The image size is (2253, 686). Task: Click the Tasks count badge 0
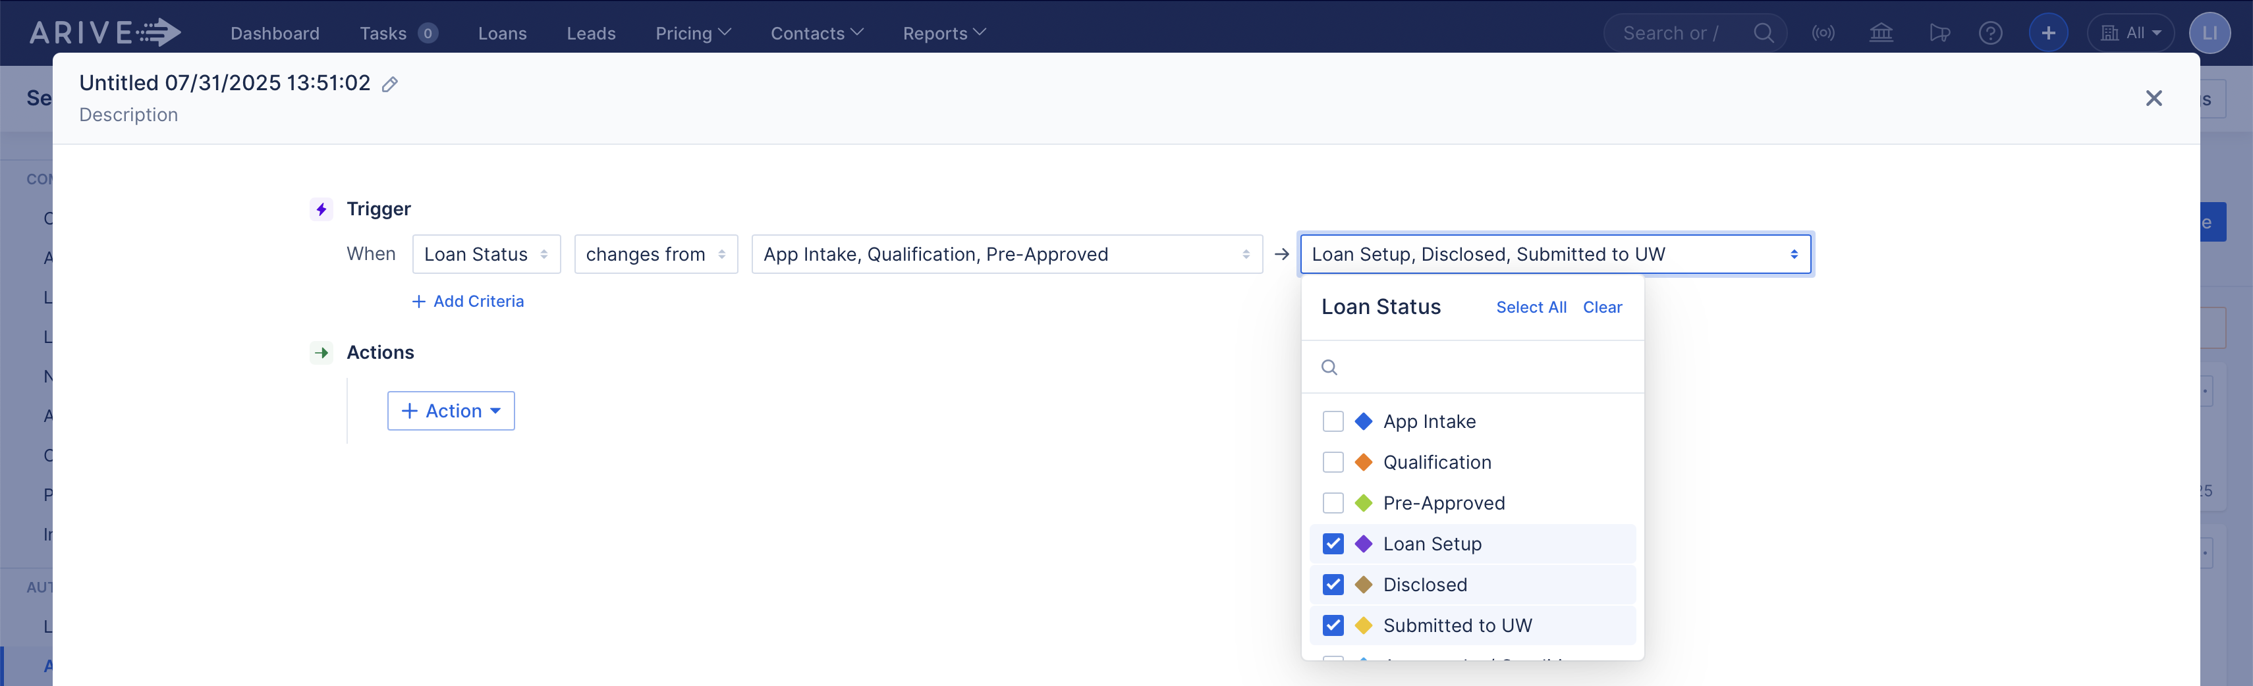coord(428,33)
